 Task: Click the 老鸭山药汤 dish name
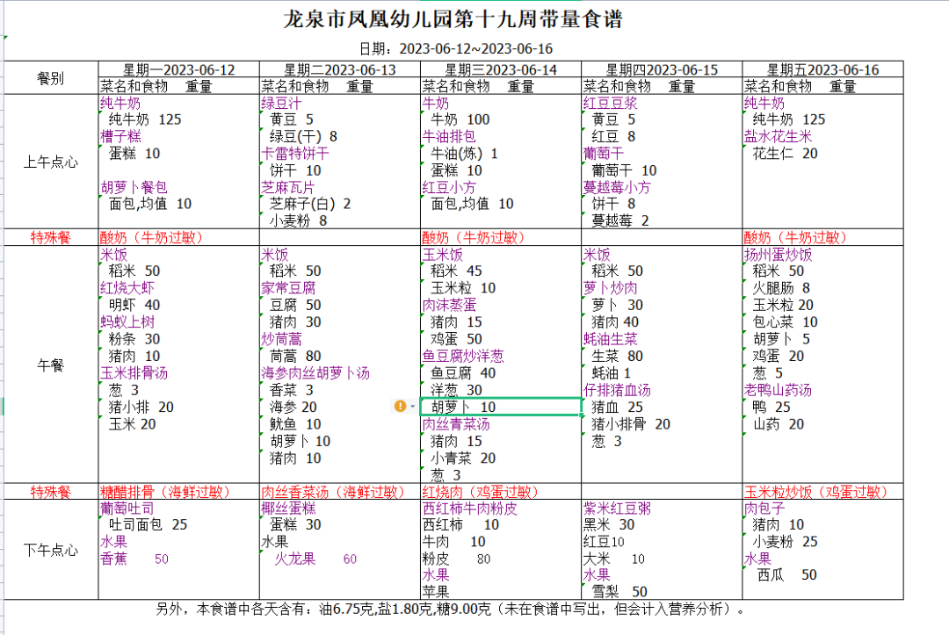778,390
